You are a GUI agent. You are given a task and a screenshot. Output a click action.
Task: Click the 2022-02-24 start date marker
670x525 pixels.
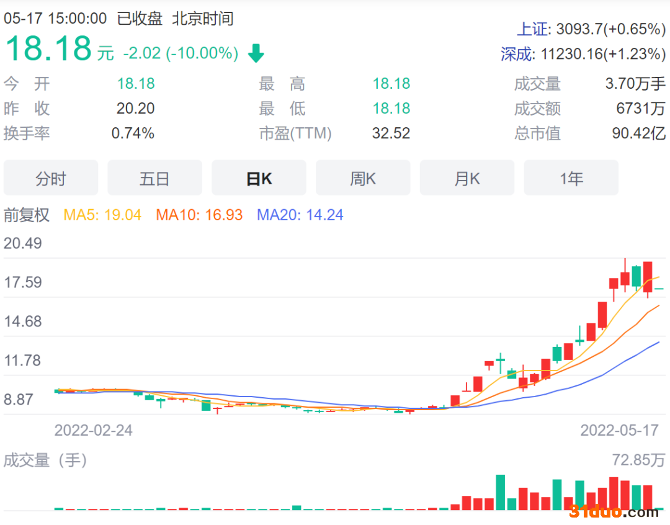[94, 430]
